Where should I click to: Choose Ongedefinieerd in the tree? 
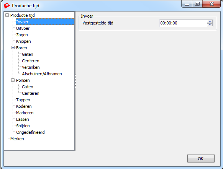point(30,132)
